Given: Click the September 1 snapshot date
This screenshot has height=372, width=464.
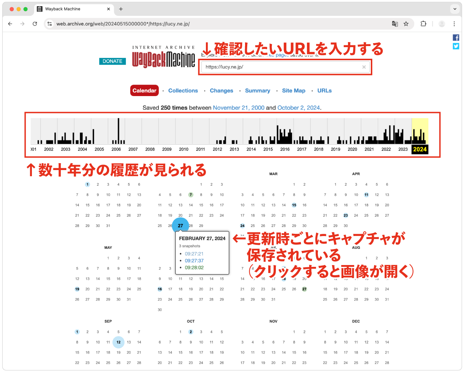Looking at the screenshot, I should click(x=77, y=332).
